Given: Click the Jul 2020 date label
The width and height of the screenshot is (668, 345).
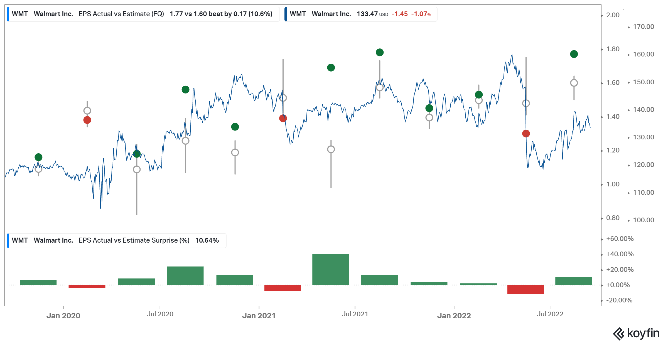Looking at the screenshot, I should (160, 314).
